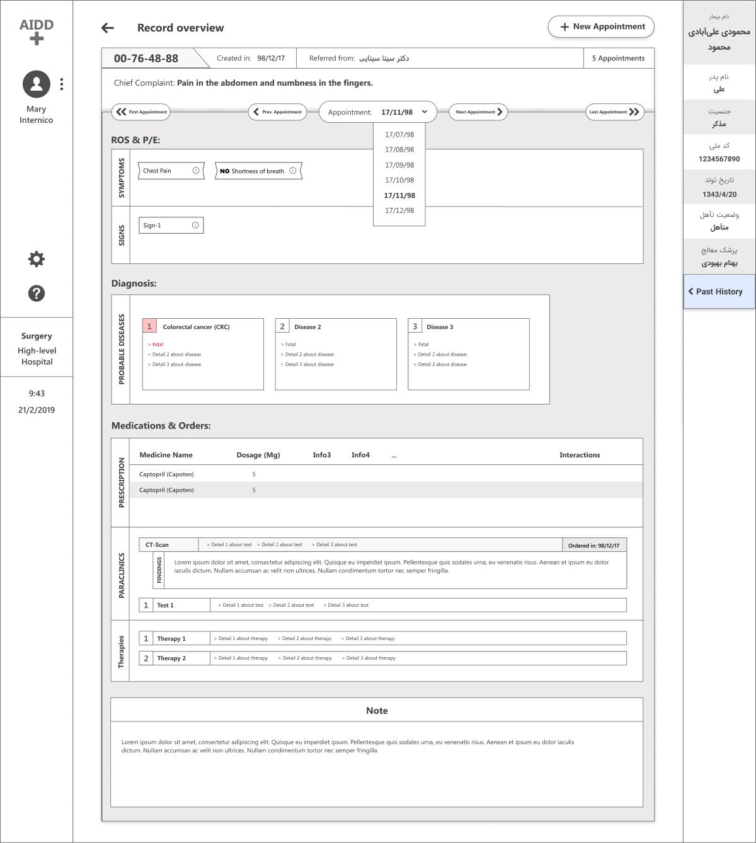
Task: Open the Past History panel
Action: click(719, 292)
